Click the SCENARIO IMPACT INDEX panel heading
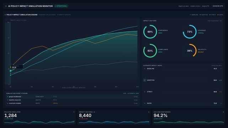Viewport: 228px width, 128px height. pos(153,65)
